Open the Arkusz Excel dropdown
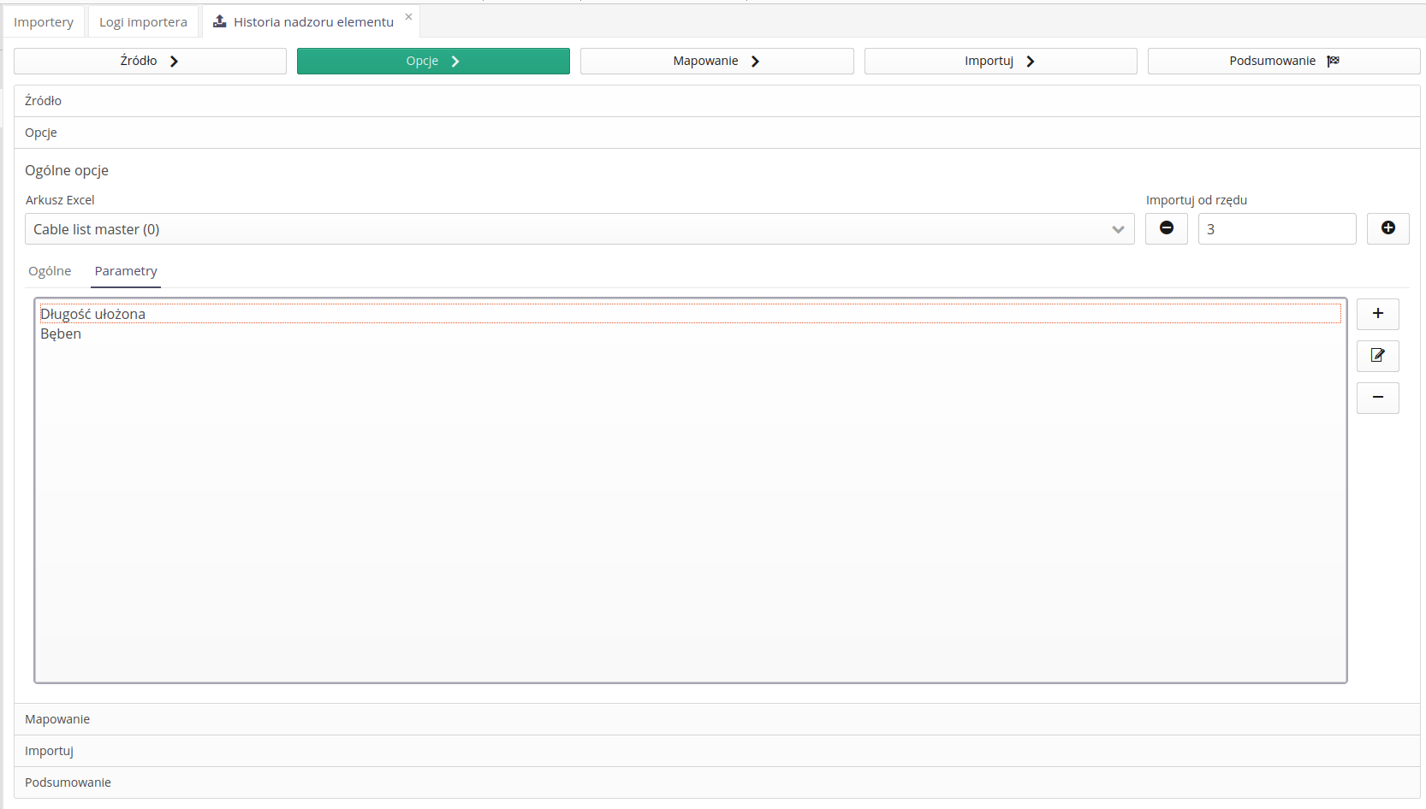Image resolution: width=1426 pixels, height=809 pixels. 1118,229
